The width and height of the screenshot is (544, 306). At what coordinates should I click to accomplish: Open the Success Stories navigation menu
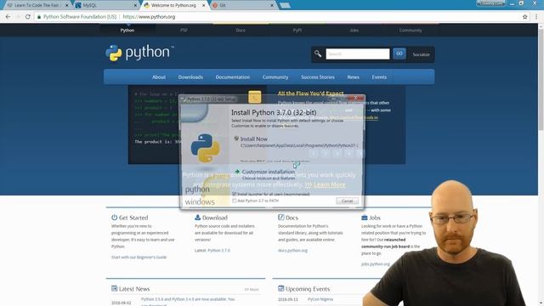318,77
